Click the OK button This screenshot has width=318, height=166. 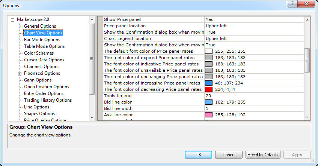[x=198, y=155]
